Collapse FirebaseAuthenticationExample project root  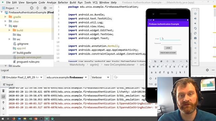[2, 12]
